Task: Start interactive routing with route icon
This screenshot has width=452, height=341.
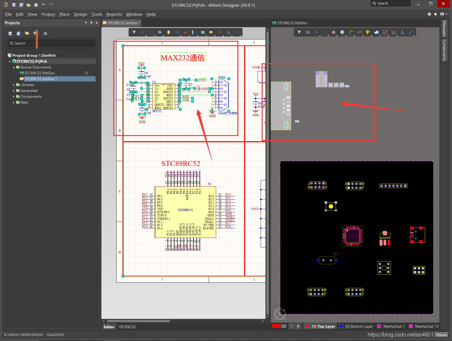Action: click(351, 32)
